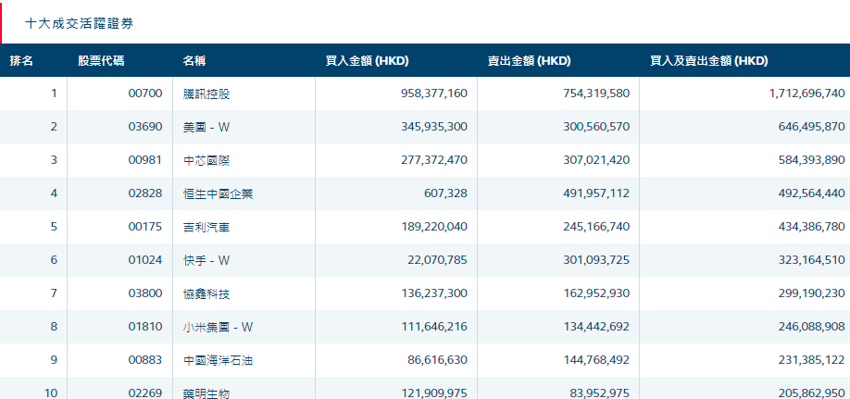The width and height of the screenshot is (850, 399).
Task: Click total amount 434,386,780
Action: (812, 227)
